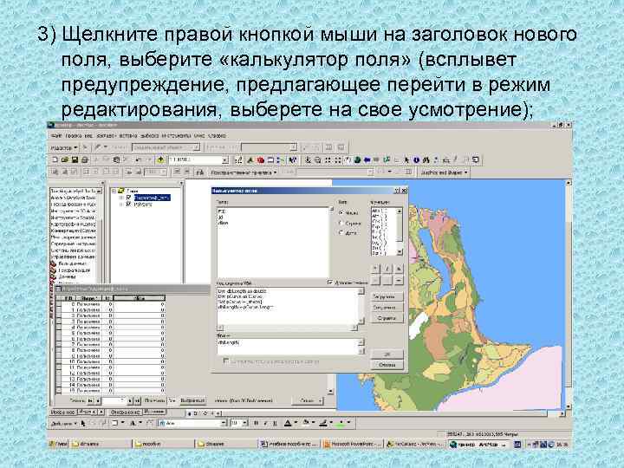
Task: Click the divide operator button in calculator
Action: click(x=387, y=269)
